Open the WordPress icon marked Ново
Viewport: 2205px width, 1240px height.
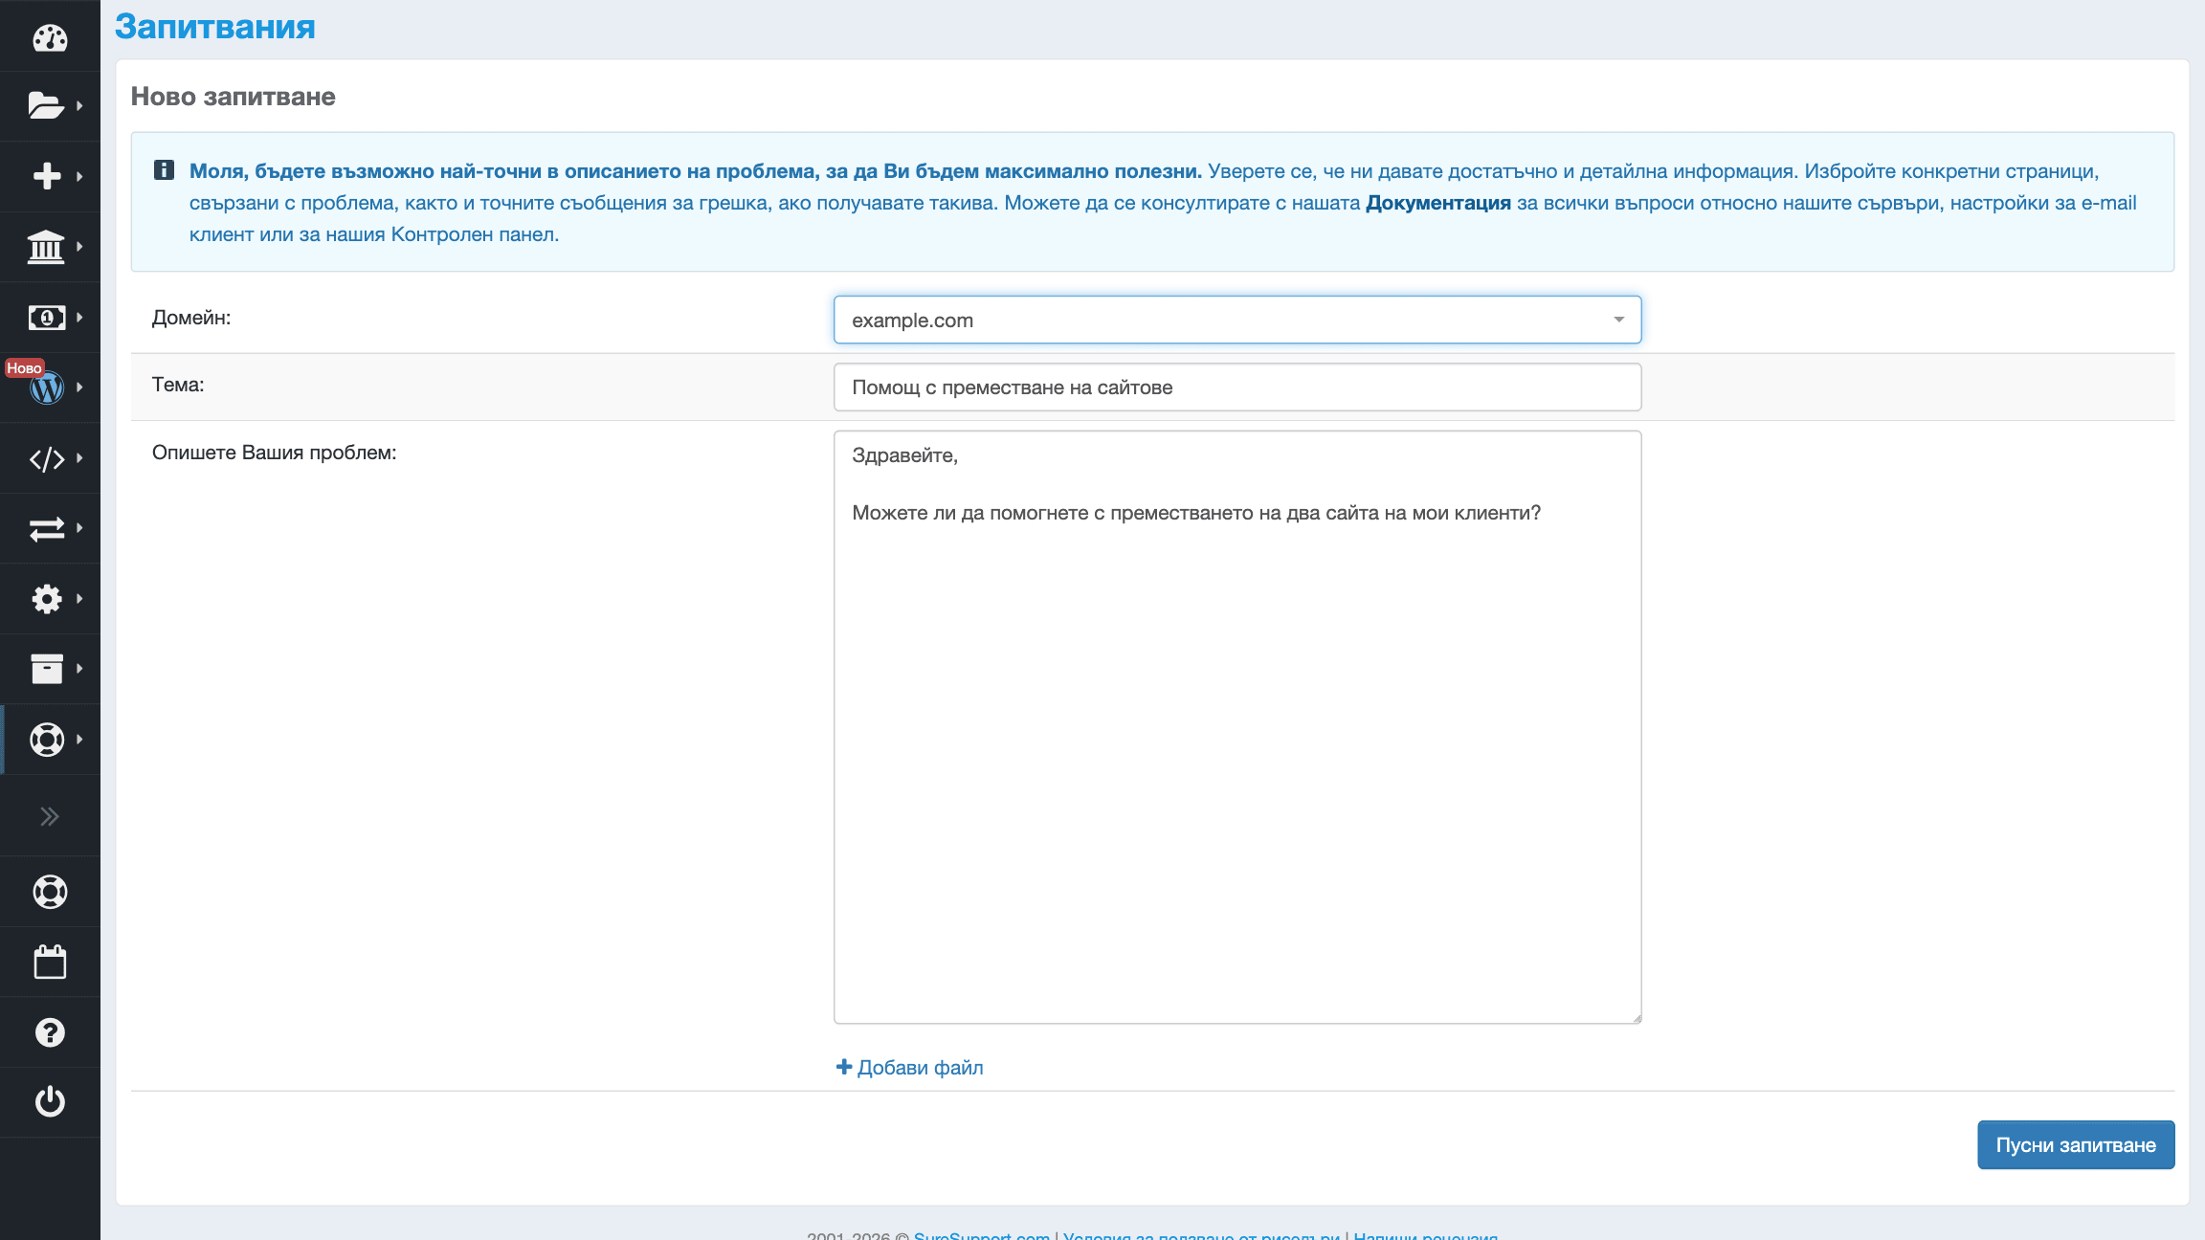click(47, 387)
